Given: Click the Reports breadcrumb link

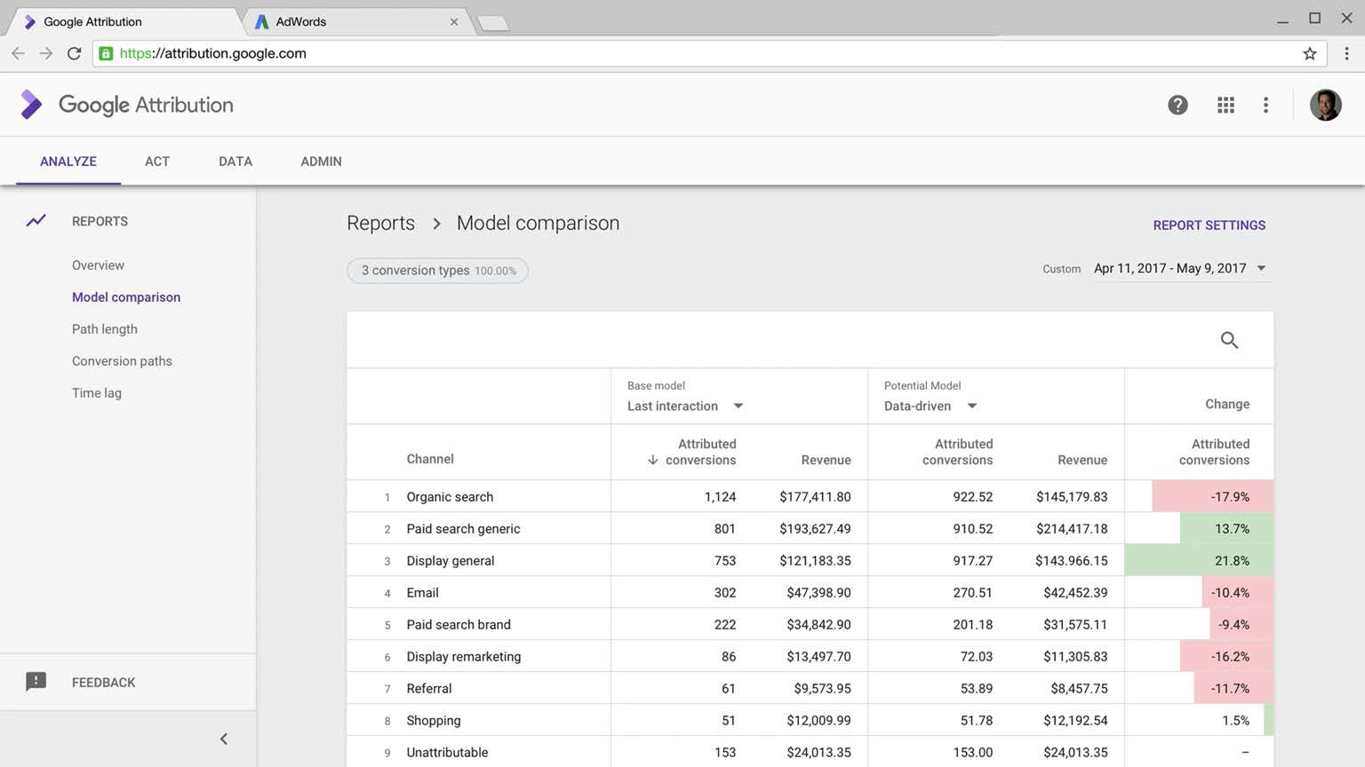Looking at the screenshot, I should coord(380,223).
